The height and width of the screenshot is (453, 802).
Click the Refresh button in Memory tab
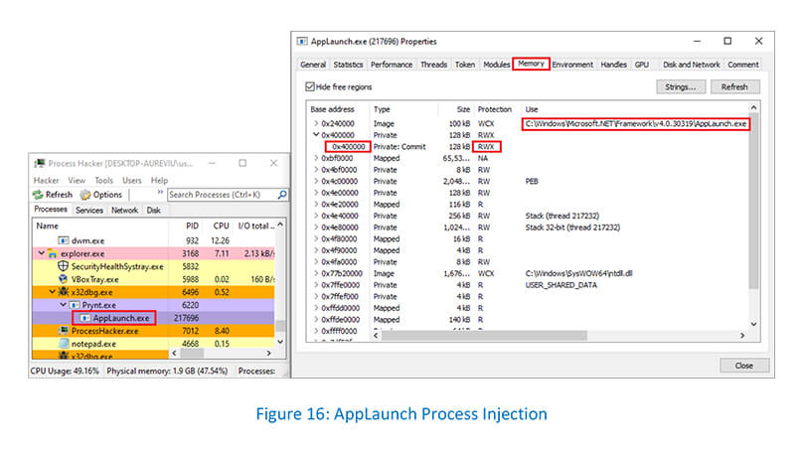click(734, 86)
